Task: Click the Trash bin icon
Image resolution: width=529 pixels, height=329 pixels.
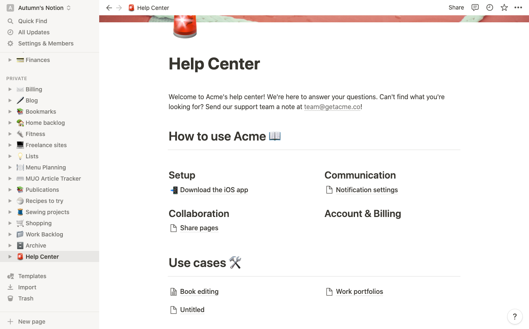Action: (x=11, y=298)
